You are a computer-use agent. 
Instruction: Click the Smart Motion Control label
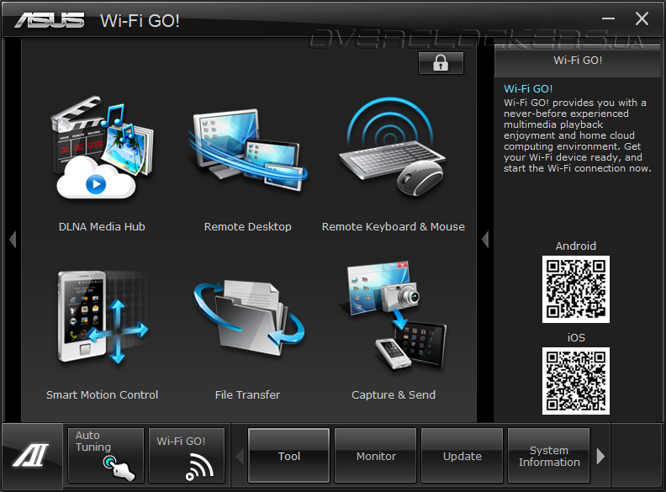pyautogui.click(x=102, y=394)
